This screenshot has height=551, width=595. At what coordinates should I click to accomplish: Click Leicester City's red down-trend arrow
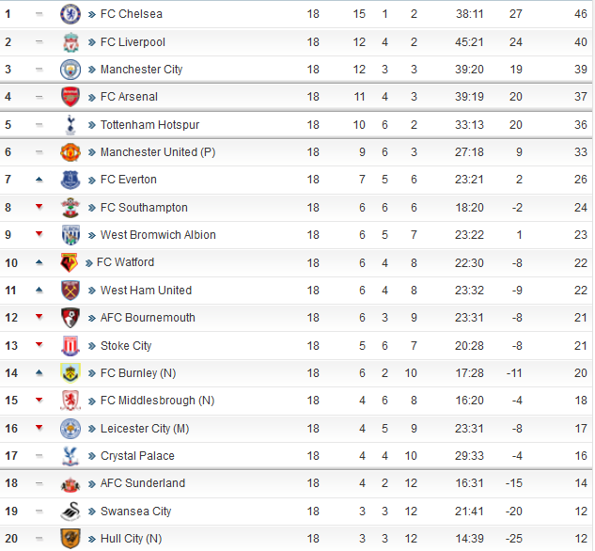coord(39,428)
